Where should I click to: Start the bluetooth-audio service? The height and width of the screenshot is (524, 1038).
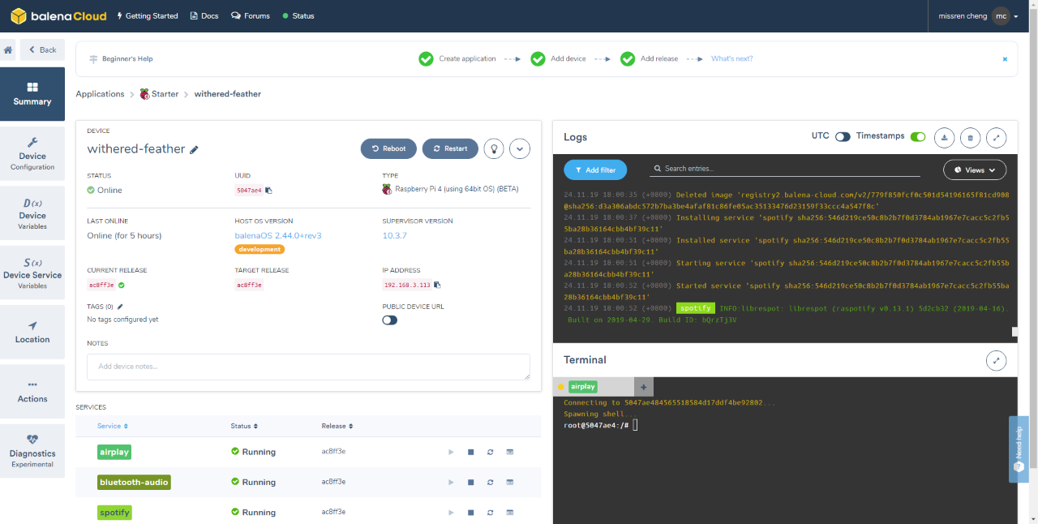(451, 482)
